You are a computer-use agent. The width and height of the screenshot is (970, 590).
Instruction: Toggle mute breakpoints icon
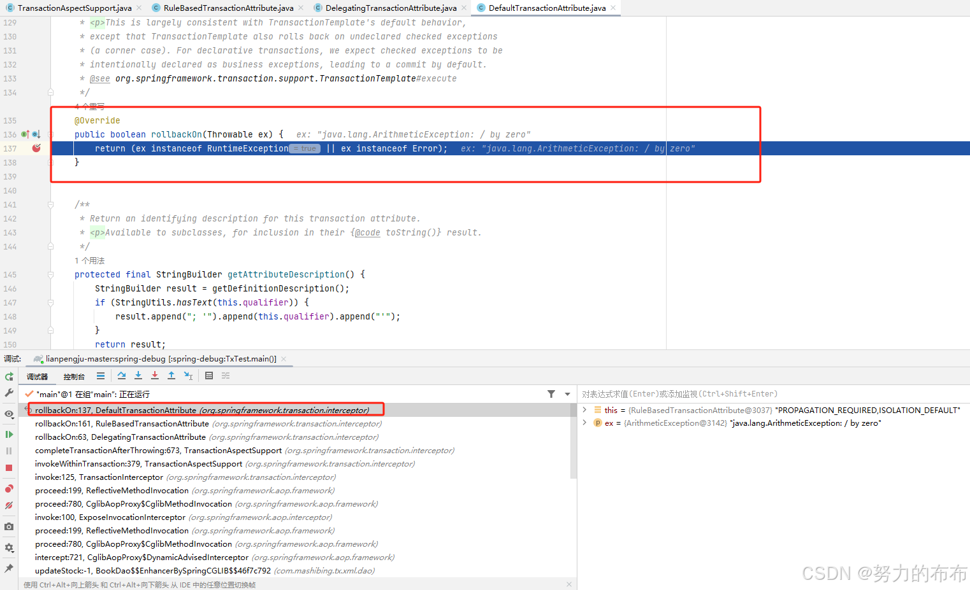9,505
